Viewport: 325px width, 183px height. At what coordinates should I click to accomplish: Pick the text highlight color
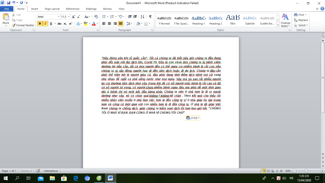pos(86,24)
